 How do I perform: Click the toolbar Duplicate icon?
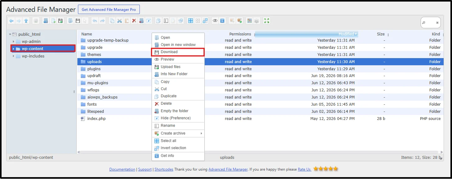pos(158,21)
